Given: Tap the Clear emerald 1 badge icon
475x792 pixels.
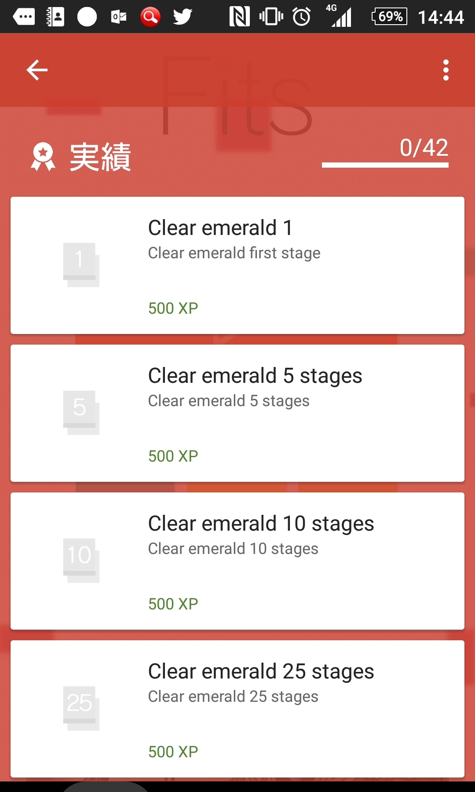Looking at the screenshot, I should click(x=81, y=264).
